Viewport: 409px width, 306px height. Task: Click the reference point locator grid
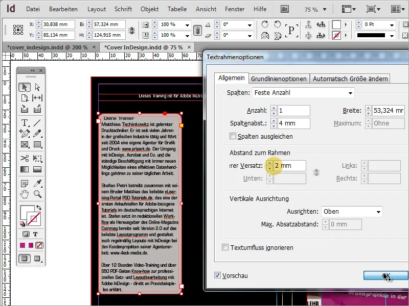pyautogui.click(x=18, y=30)
